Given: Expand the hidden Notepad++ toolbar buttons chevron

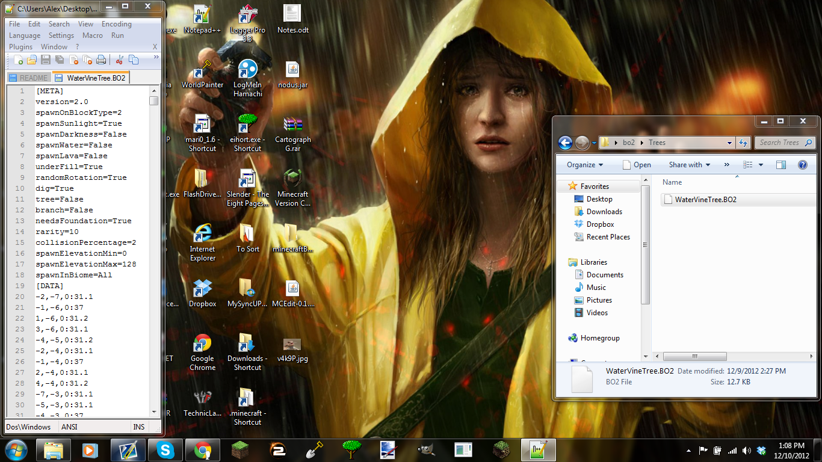Looking at the screenshot, I should pyautogui.click(x=156, y=57).
